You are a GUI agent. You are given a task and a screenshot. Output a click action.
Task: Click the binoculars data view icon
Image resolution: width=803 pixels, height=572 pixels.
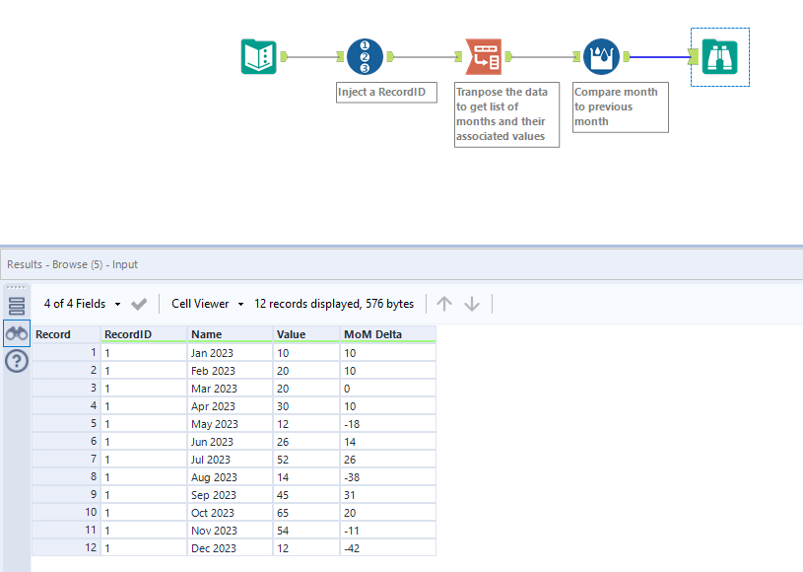coord(16,333)
